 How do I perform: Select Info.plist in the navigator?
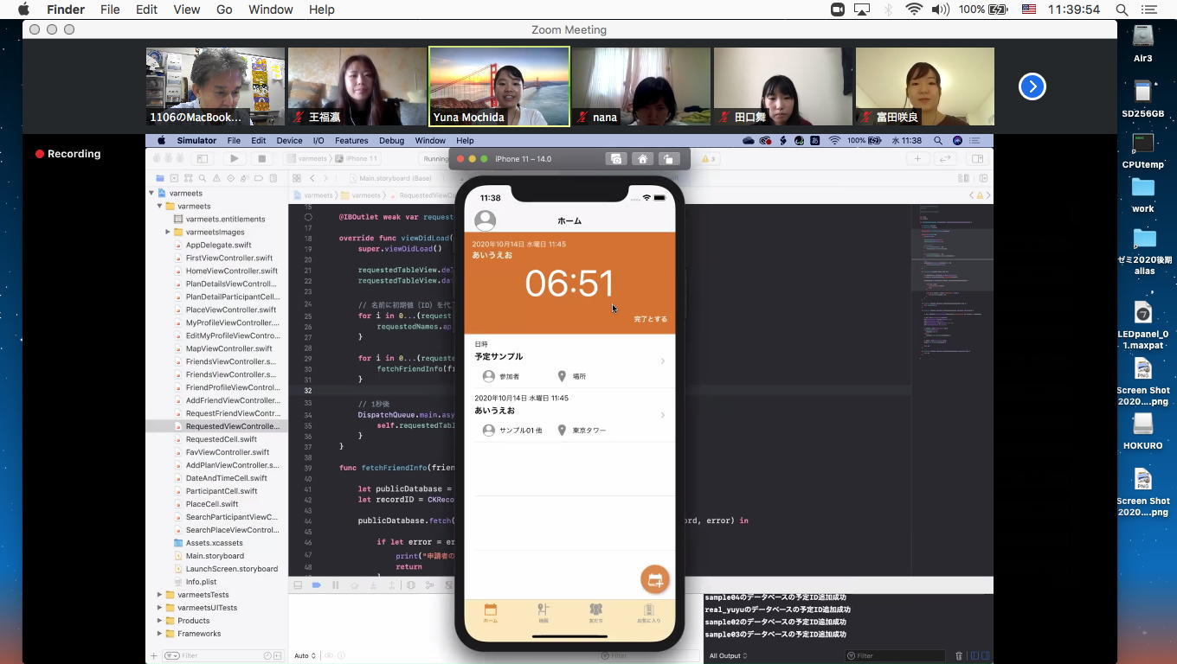pyautogui.click(x=201, y=582)
